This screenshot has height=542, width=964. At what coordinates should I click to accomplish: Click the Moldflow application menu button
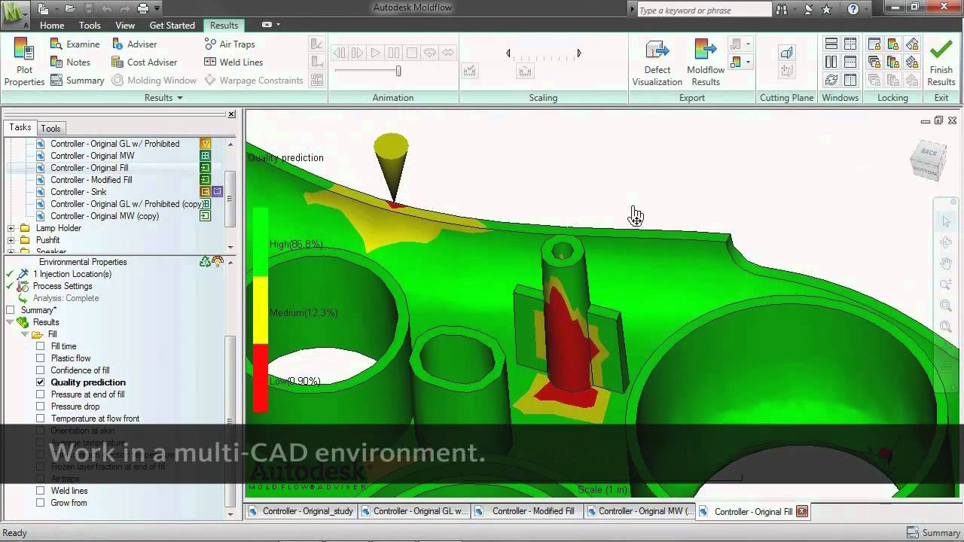point(15,14)
